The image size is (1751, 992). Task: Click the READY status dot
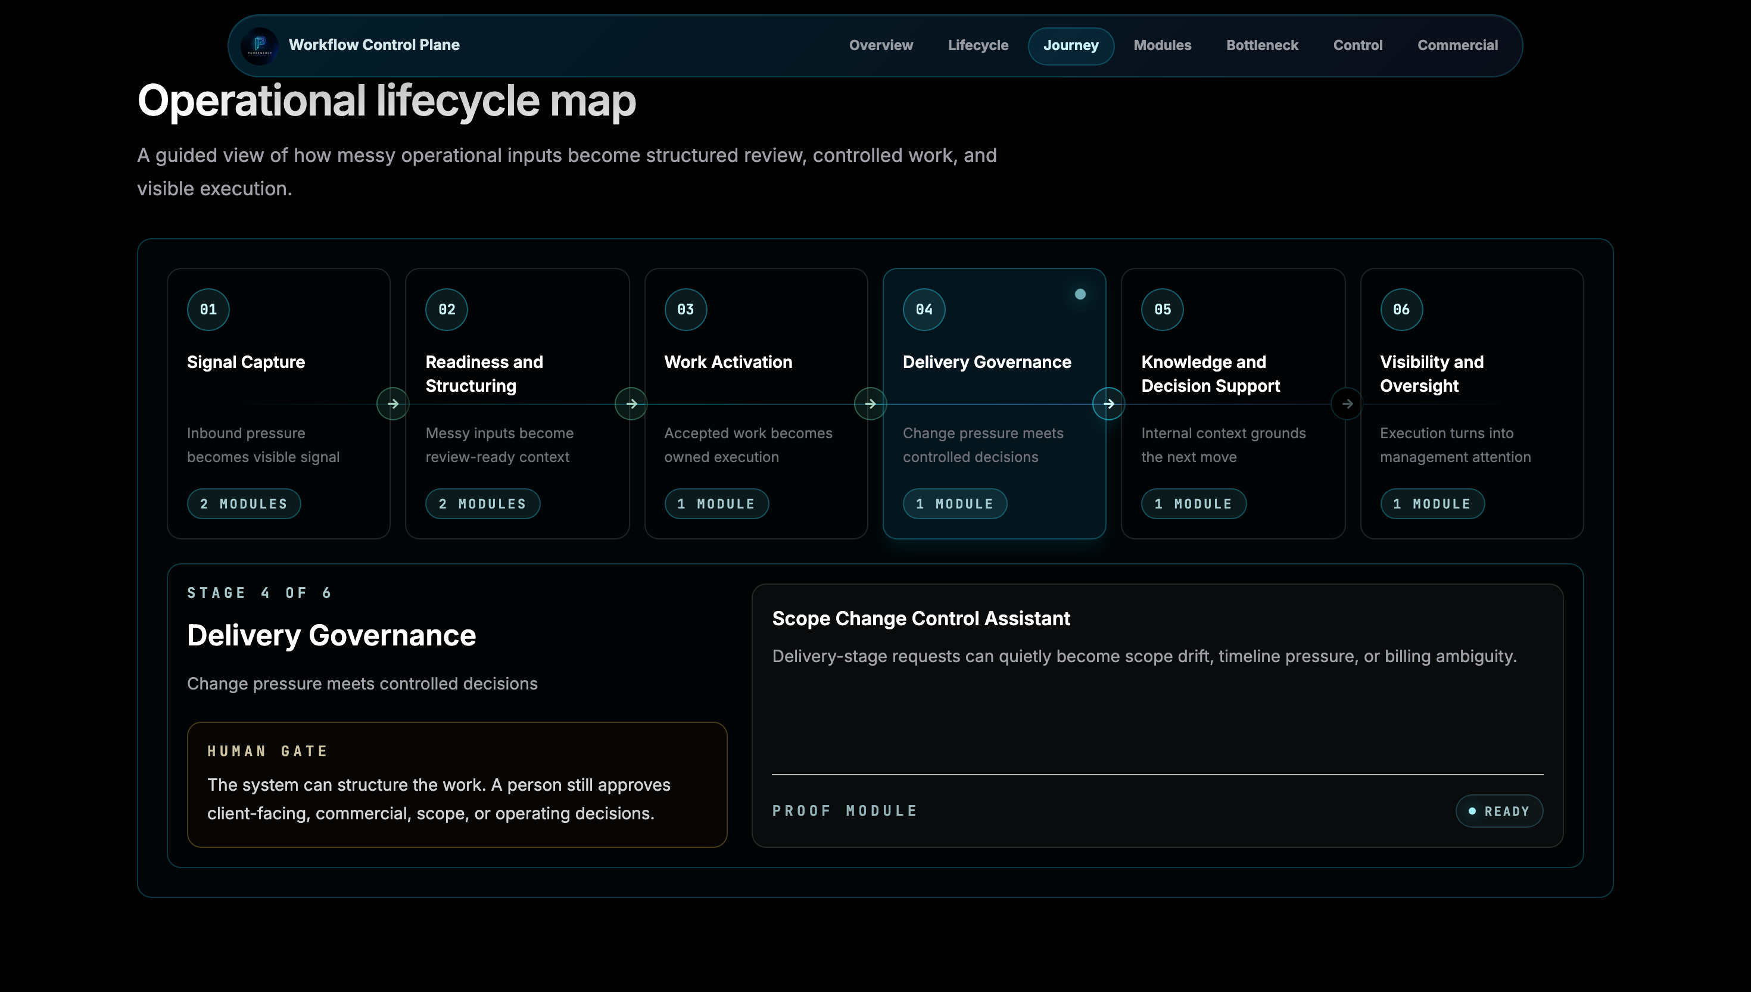[1472, 812]
